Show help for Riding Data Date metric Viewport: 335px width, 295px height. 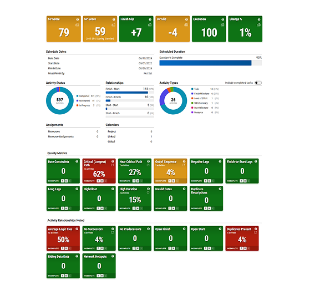click(x=77, y=256)
